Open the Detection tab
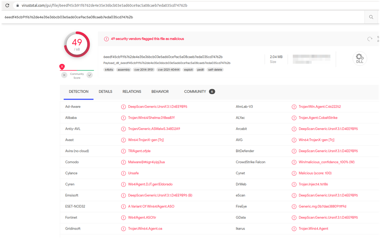 78,91
